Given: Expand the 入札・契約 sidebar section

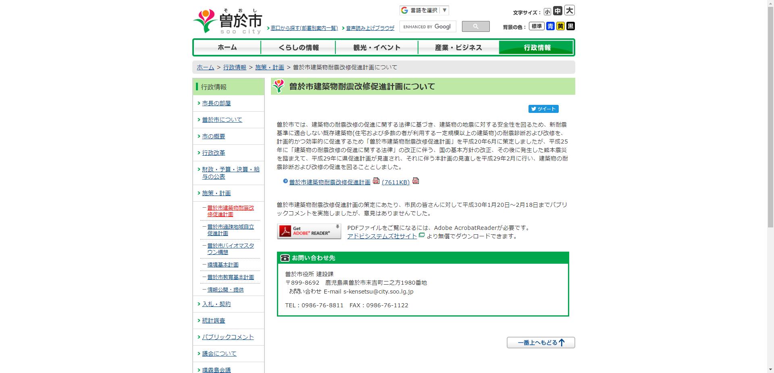Looking at the screenshot, I should click(x=216, y=304).
